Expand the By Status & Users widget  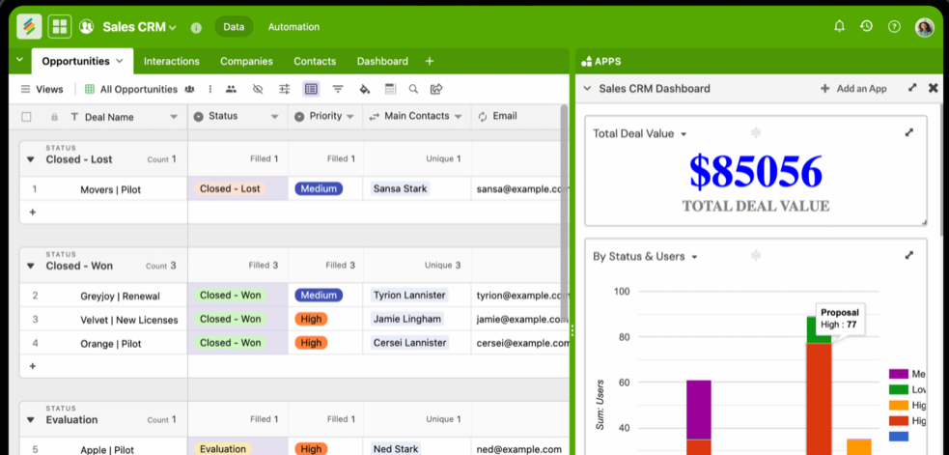(909, 255)
